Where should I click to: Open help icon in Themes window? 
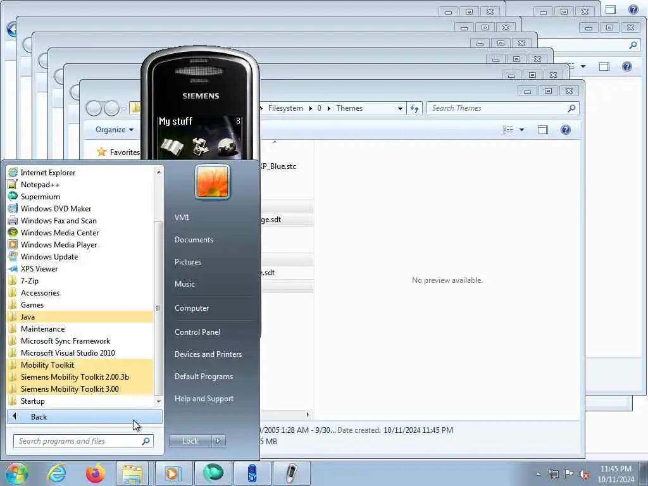click(566, 130)
